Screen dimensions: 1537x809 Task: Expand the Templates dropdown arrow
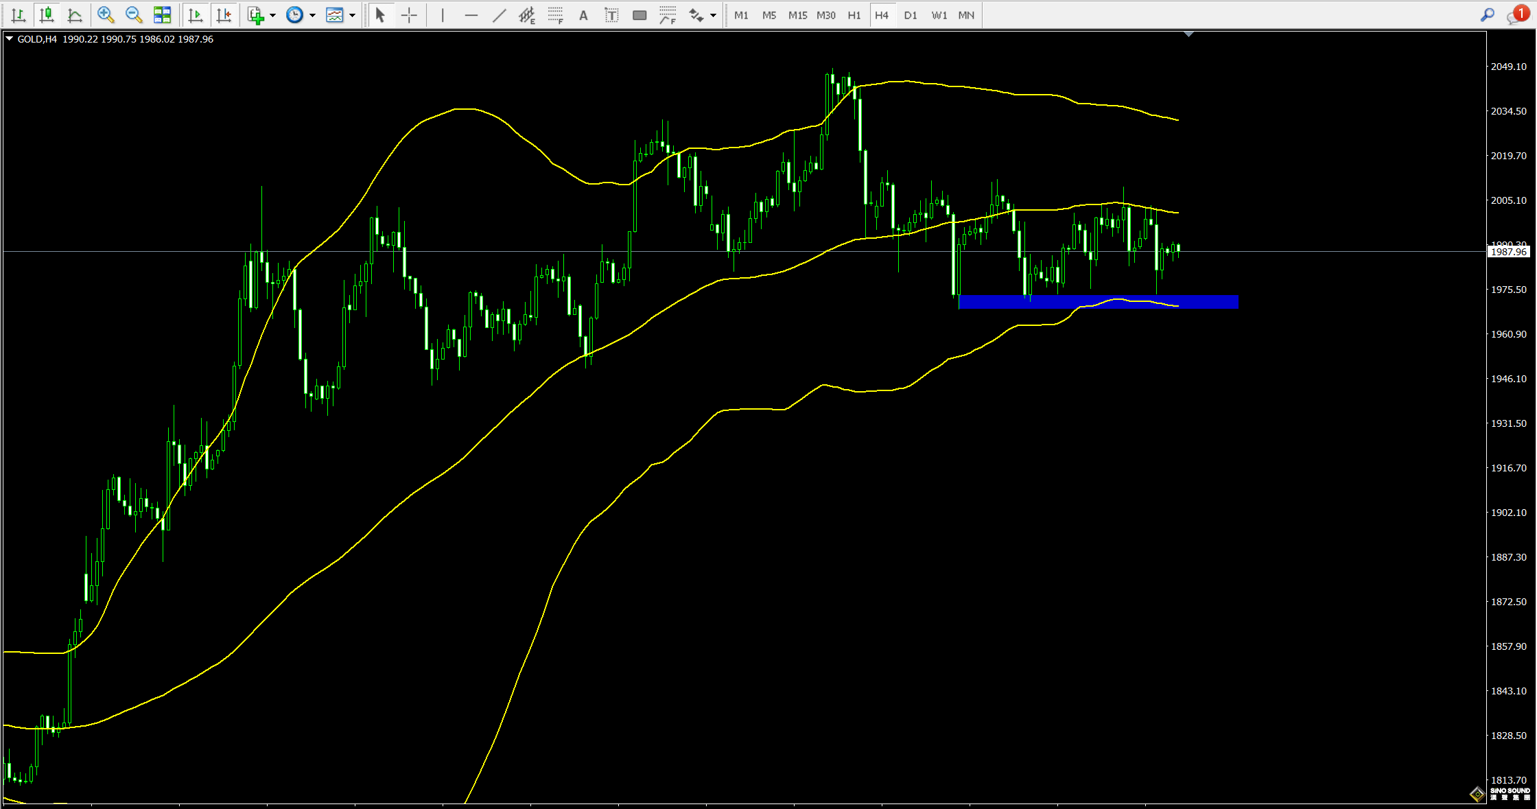(x=353, y=15)
